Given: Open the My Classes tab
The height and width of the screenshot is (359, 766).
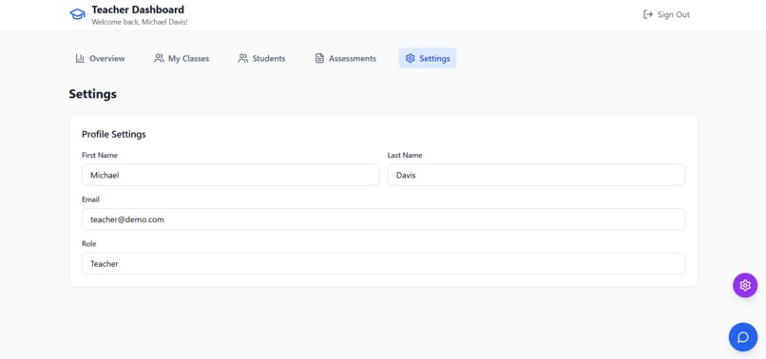Looking at the screenshot, I should pos(182,58).
